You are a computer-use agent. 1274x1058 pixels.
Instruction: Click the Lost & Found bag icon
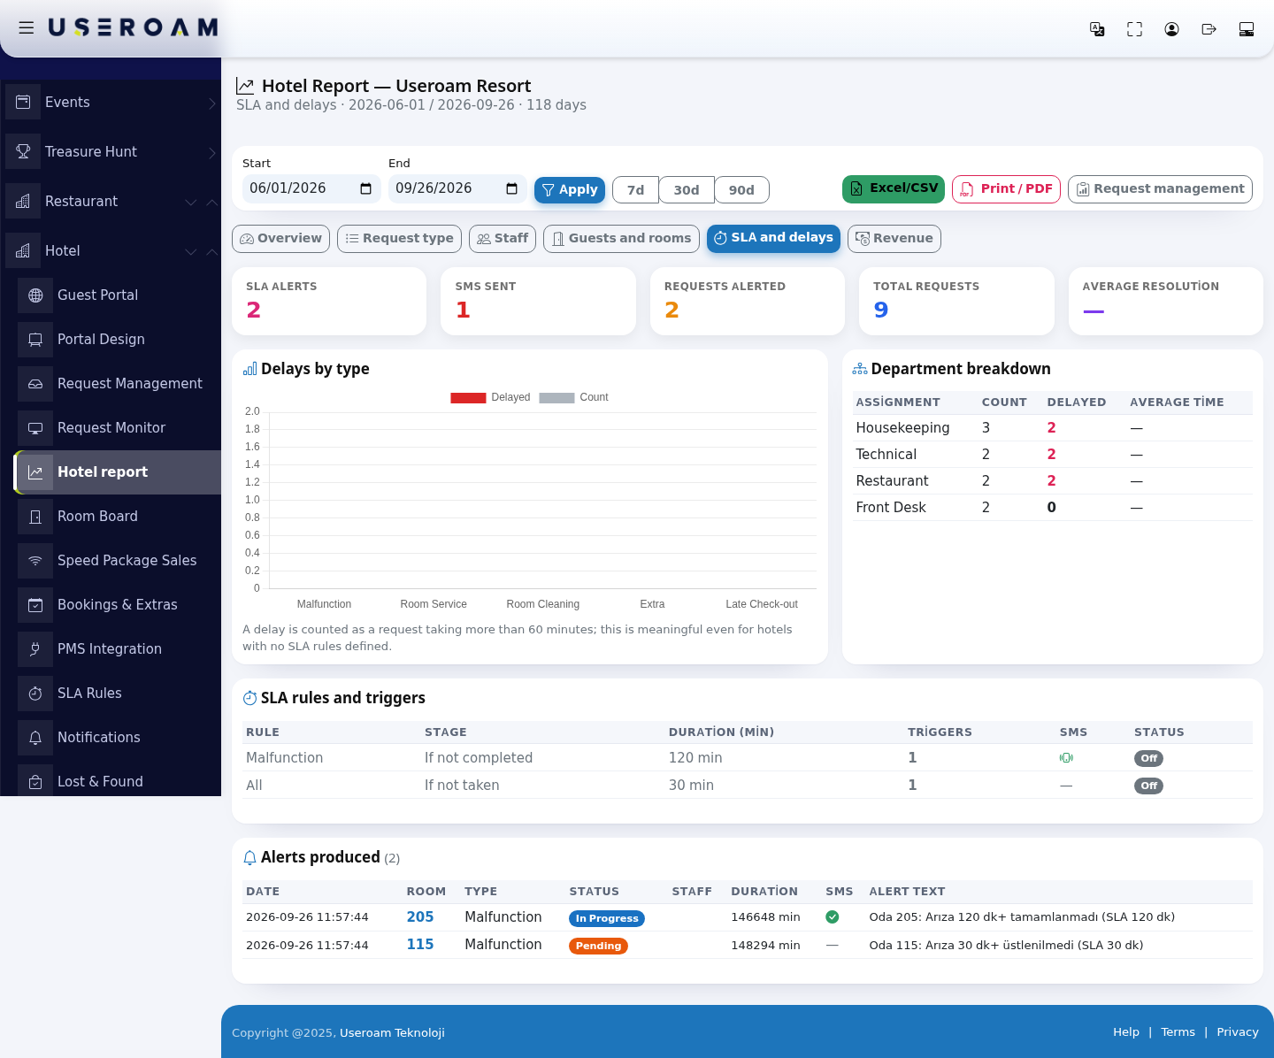pos(35,782)
